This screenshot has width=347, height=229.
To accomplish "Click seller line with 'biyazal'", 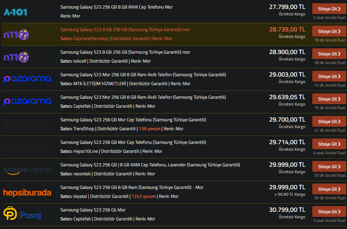I will click(119, 196).
